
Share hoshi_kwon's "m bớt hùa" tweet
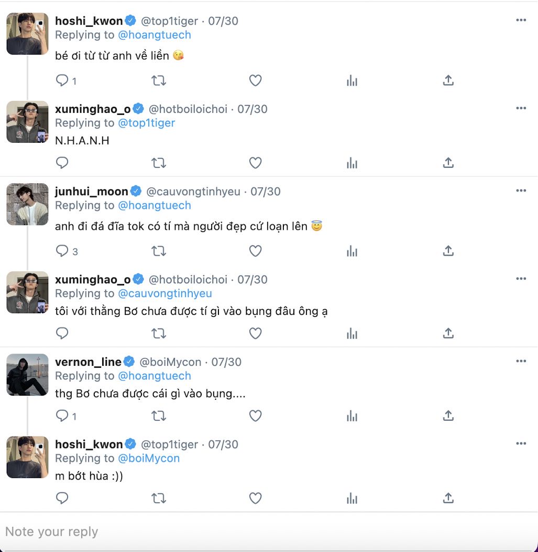click(x=448, y=498)
